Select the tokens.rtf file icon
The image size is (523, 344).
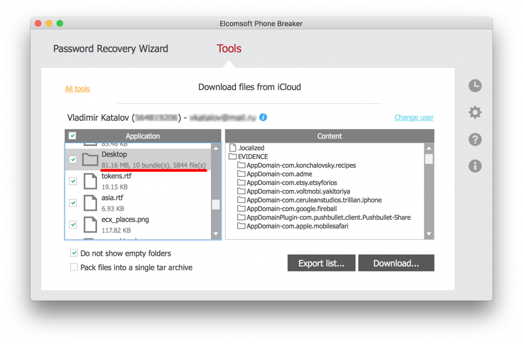pyautogui.click(x=90, y=181)
